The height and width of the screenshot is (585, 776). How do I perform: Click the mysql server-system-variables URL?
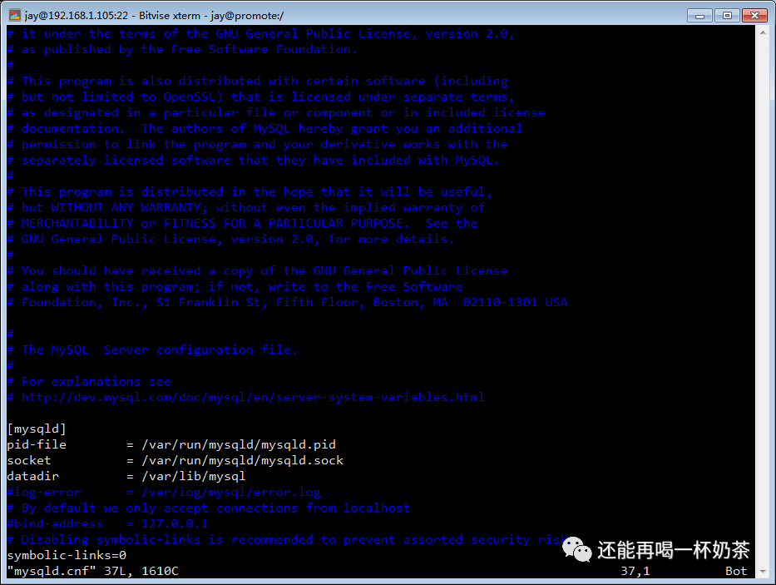pyautogui.click(x=253, y=397)
